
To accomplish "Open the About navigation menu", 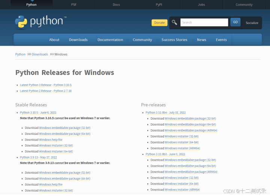I will click(x=54, y=40).
